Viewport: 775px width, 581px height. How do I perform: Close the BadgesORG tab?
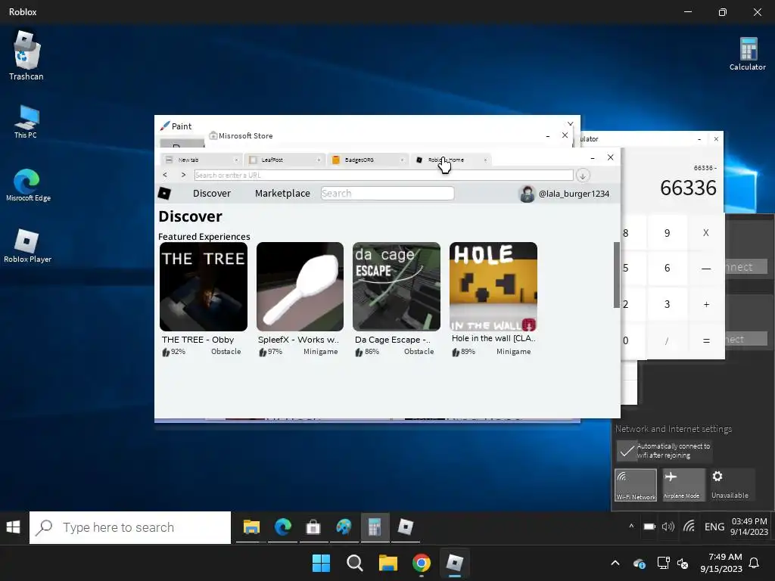(x=402, y=160)
